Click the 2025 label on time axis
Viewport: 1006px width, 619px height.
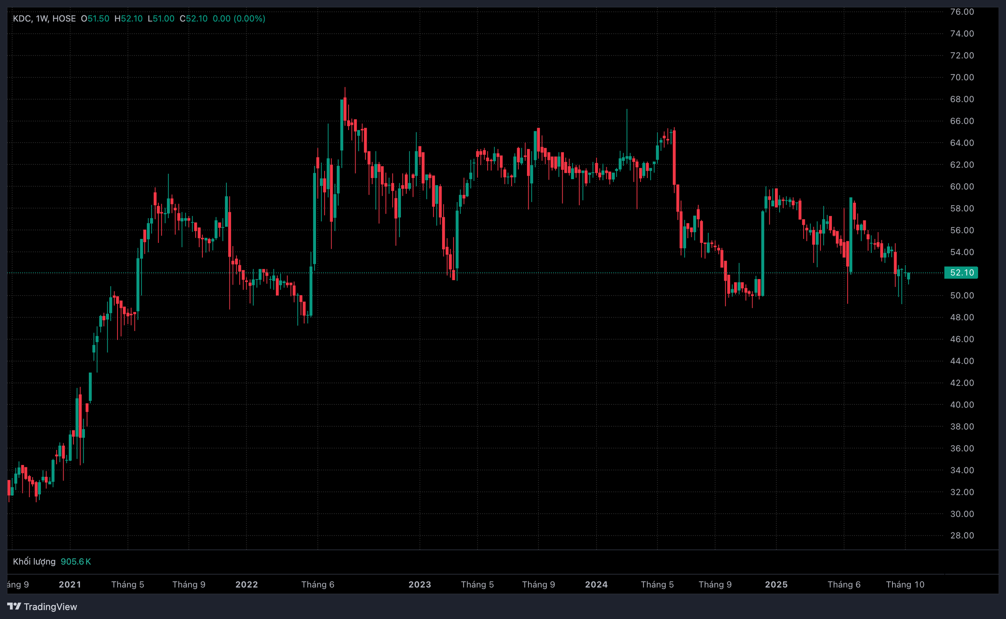coord(776,584)
